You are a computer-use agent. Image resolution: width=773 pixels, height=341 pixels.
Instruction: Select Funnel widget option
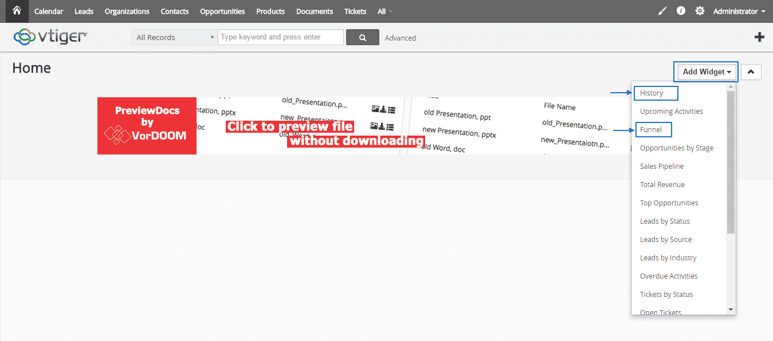[651, 130]
